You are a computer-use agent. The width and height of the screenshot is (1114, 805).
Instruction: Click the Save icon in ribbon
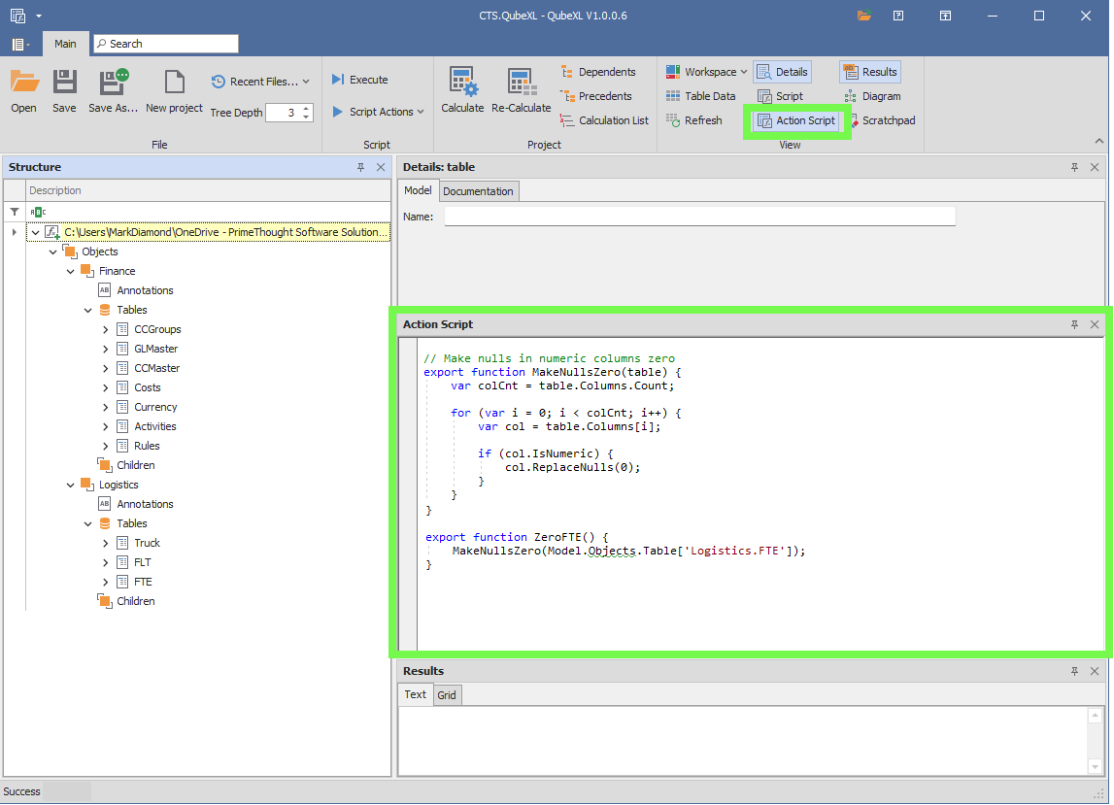(x=64, y=90)
